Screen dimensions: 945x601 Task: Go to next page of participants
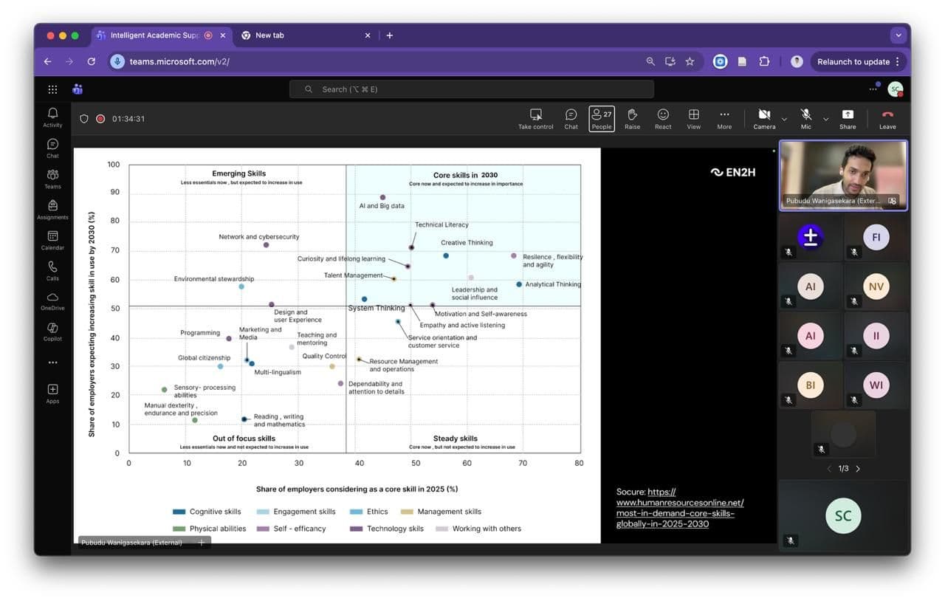point(858,469)
